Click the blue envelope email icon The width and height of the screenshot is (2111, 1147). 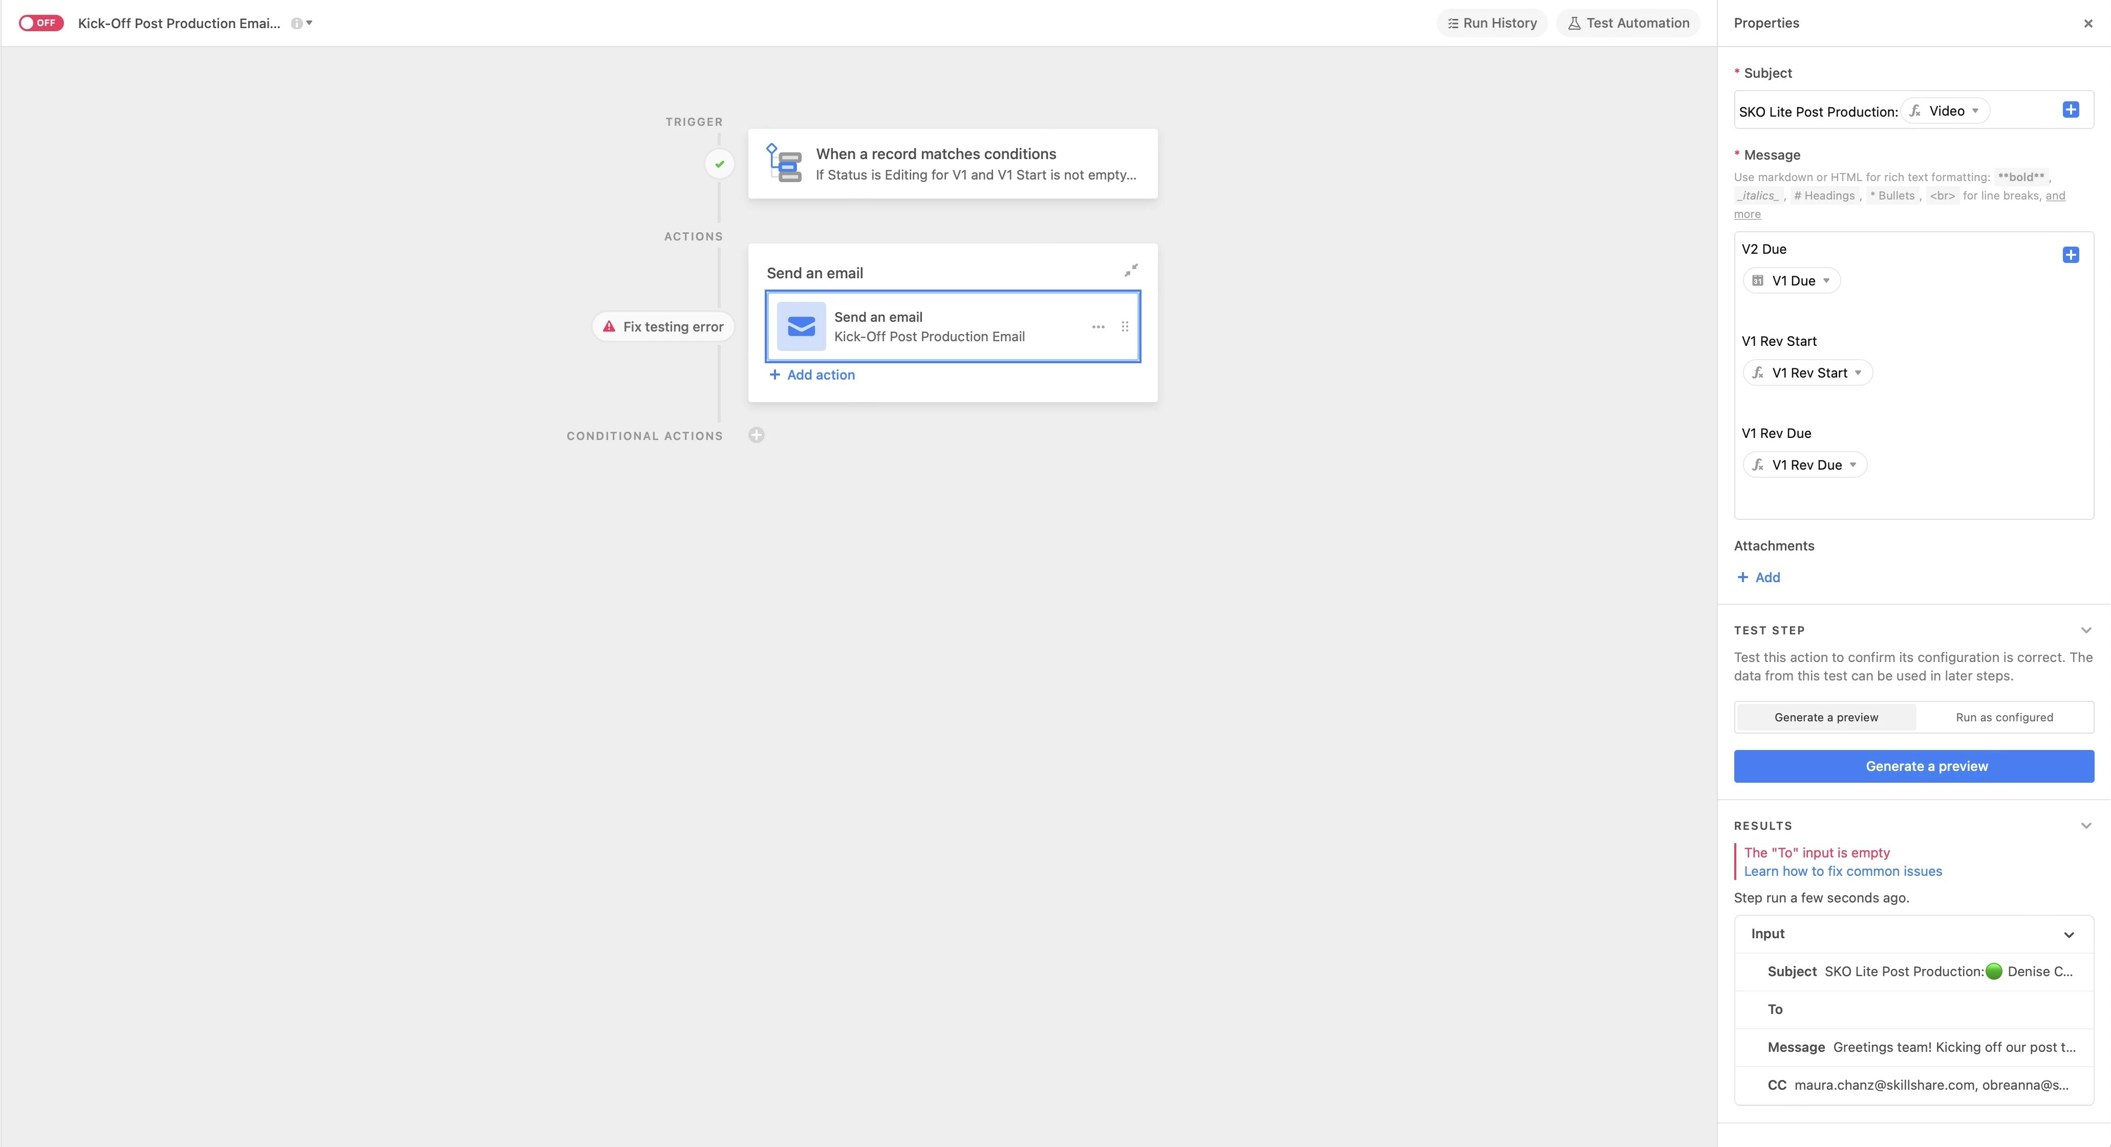pyautogui.click(x=801, y=326)
